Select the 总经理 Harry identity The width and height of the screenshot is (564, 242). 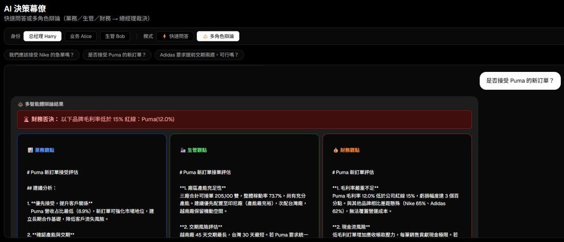42,36
